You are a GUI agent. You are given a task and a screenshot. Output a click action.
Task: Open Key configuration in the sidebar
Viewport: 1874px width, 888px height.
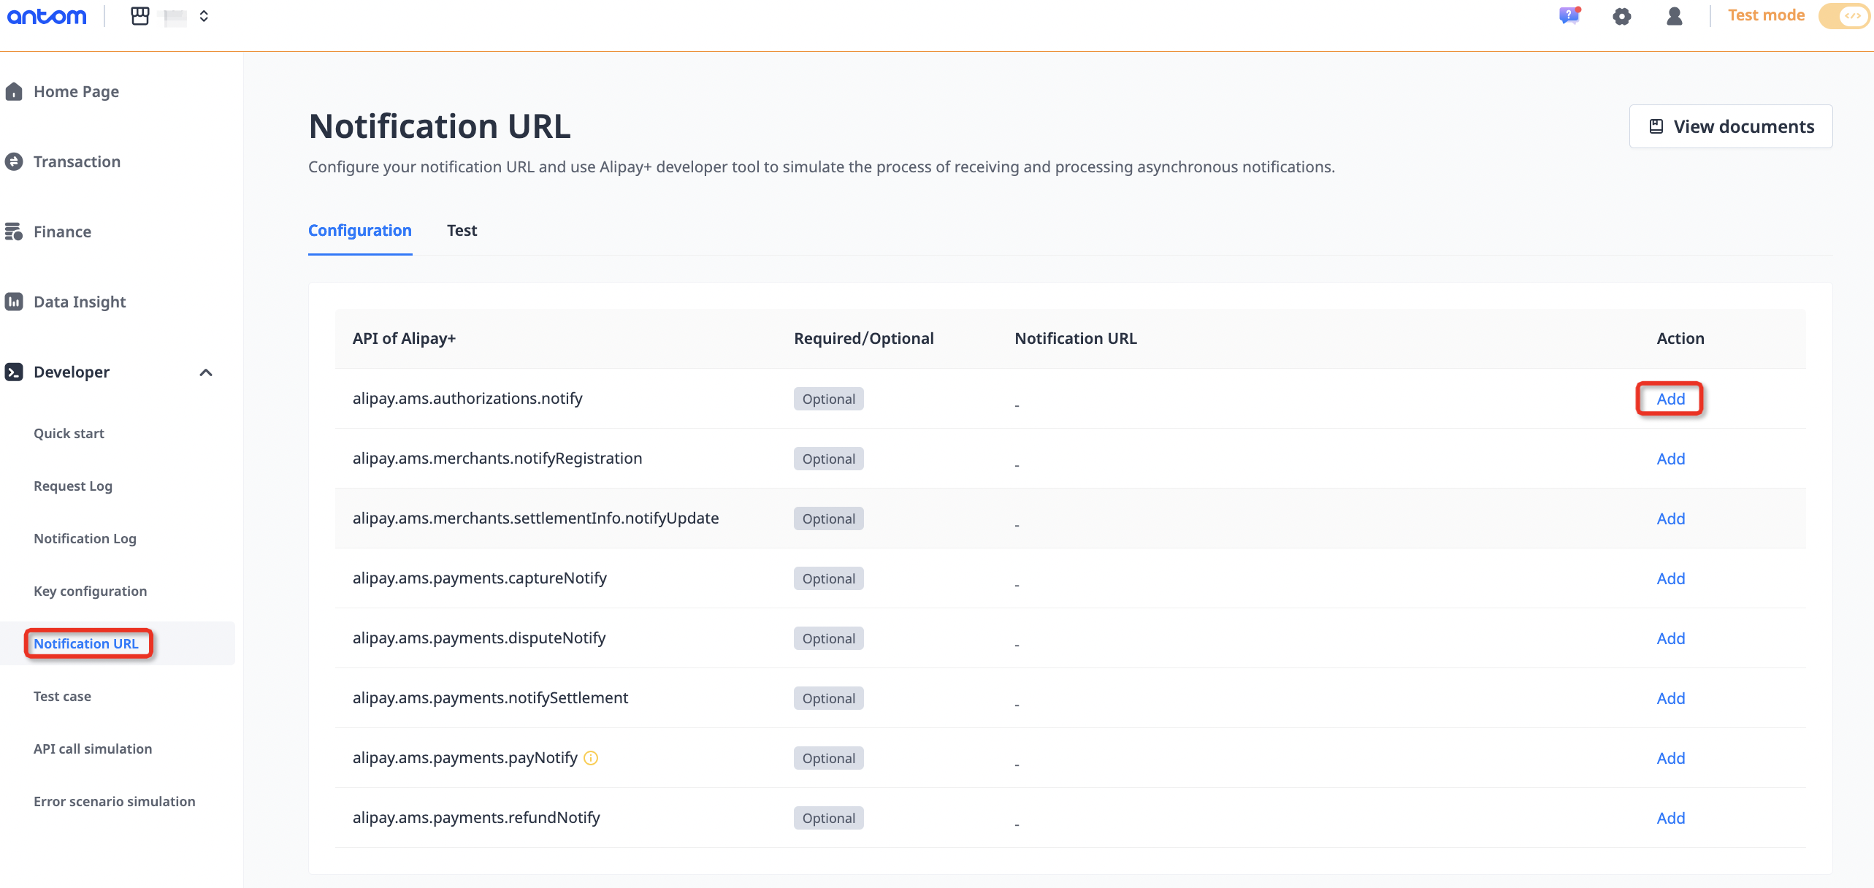[90, 591]
